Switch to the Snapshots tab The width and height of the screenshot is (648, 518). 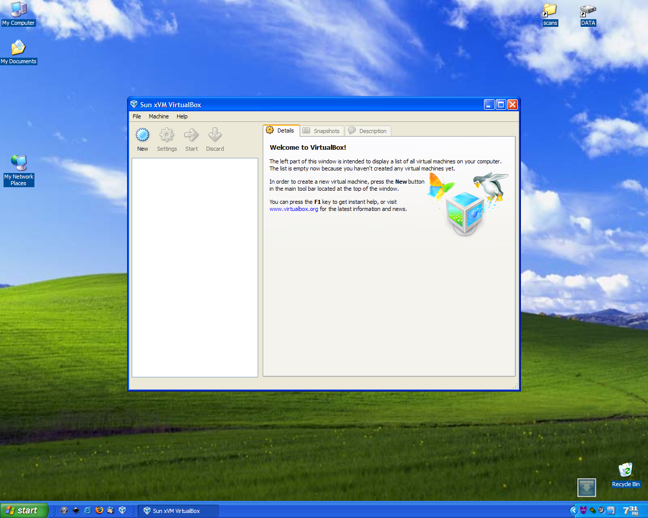pyautogui.click(x=322, y=131)
